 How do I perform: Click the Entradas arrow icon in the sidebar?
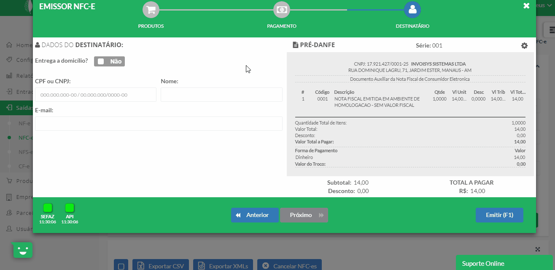(x=9, y=91)
